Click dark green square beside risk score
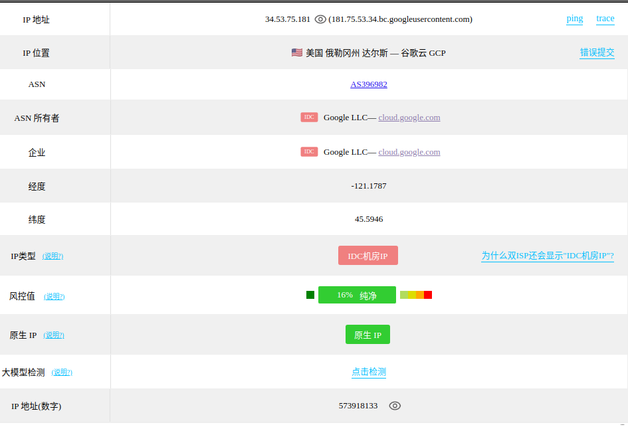Image resolution: width=628 pixels, height=429 pixels. click(310, 295)
